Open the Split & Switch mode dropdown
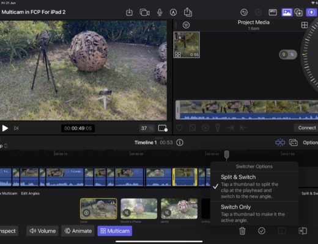This screenshot has height=244, width=318. pos(309,193)
